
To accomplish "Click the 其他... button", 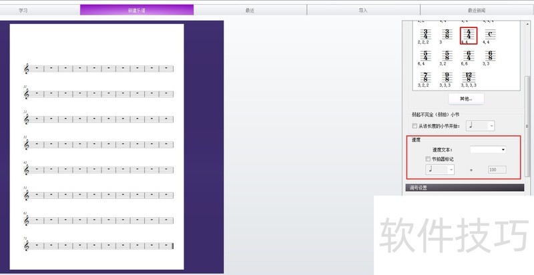I will [x=466, y=99].
